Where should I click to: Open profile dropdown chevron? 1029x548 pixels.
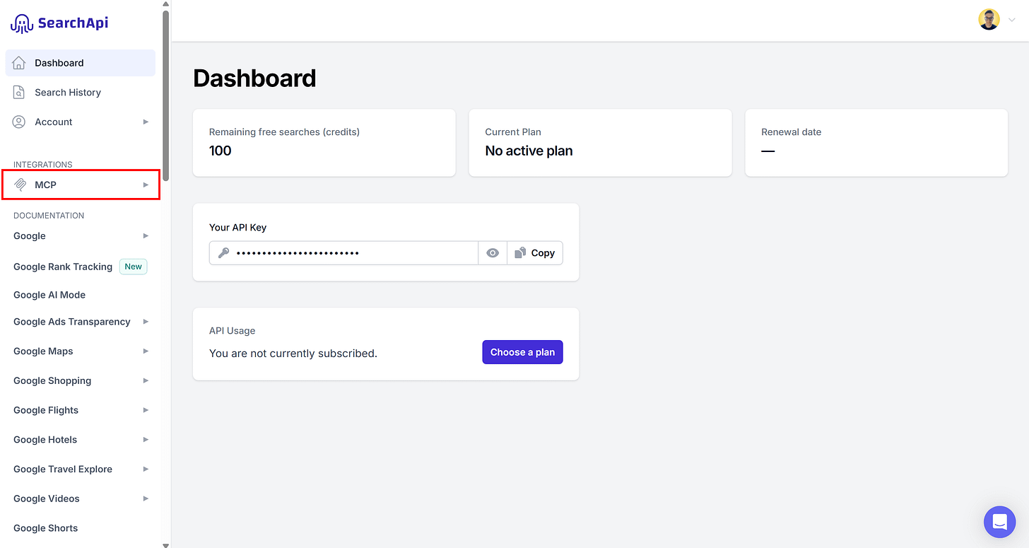(1011, 21)
